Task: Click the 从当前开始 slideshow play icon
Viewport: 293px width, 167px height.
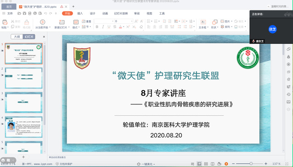Action: click(x=43, y=22)
